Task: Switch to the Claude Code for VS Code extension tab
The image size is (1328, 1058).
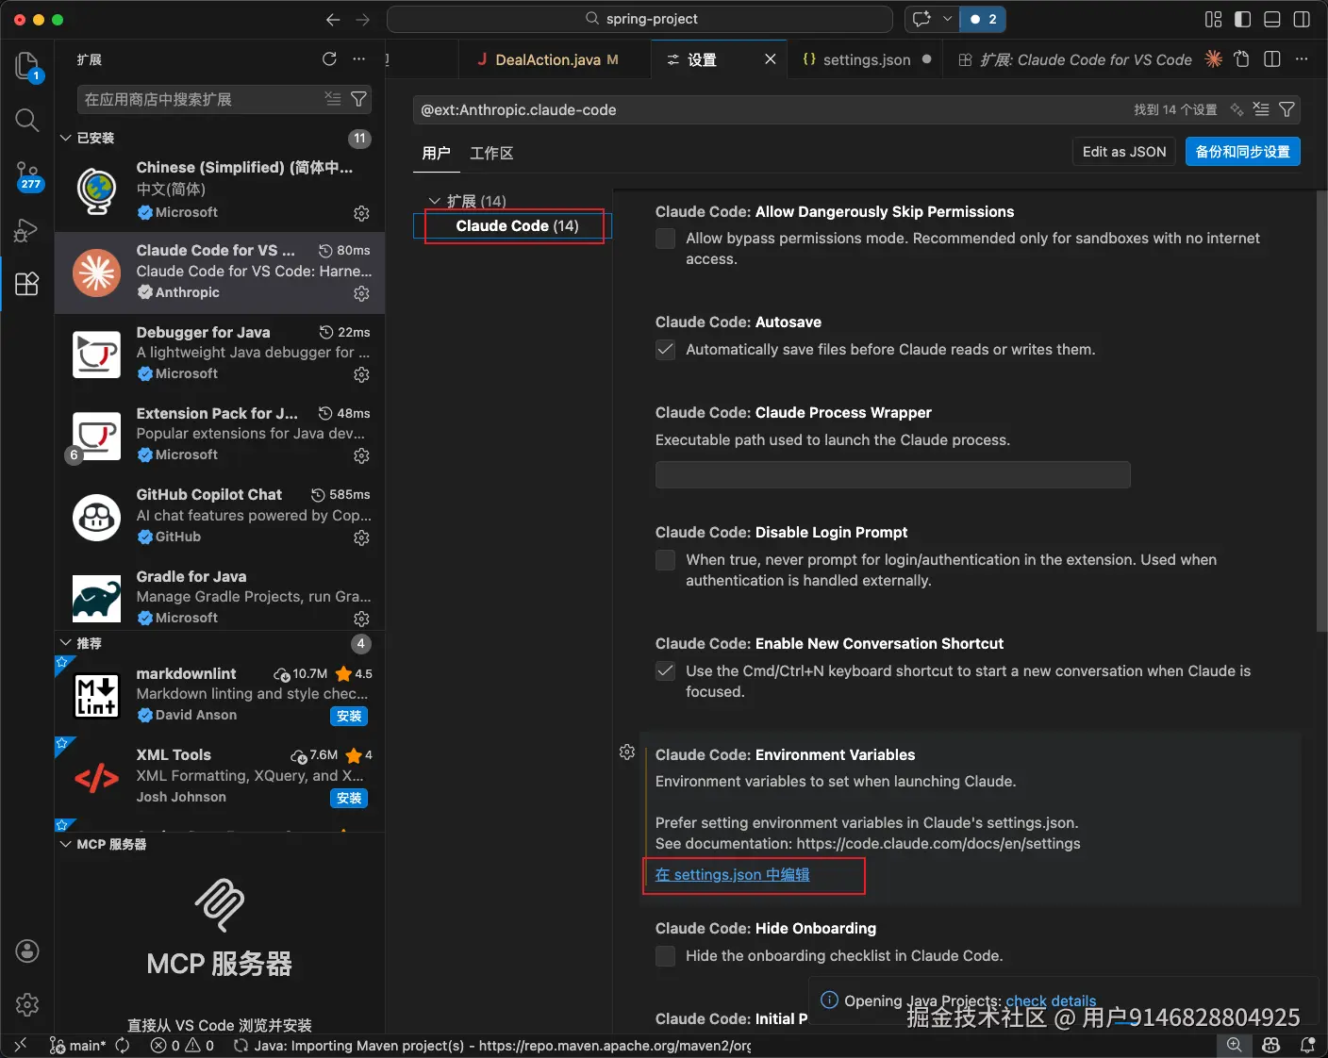Action: 1075,59
